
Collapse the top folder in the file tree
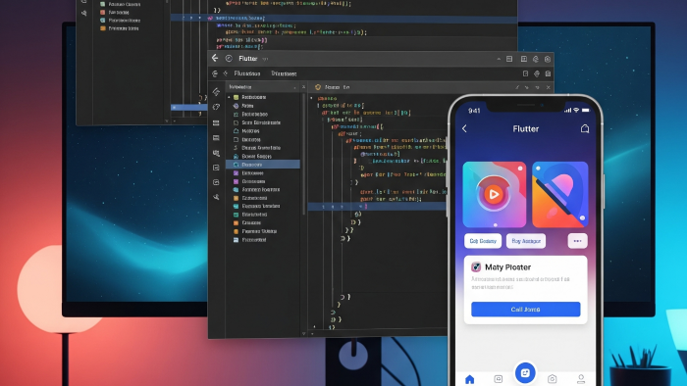point(229,97)
